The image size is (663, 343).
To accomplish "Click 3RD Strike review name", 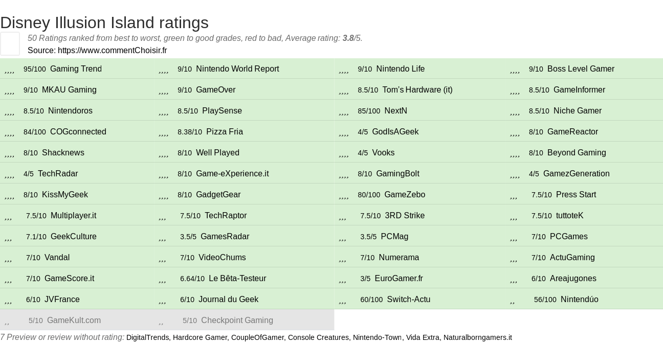I will click(405, 216).
